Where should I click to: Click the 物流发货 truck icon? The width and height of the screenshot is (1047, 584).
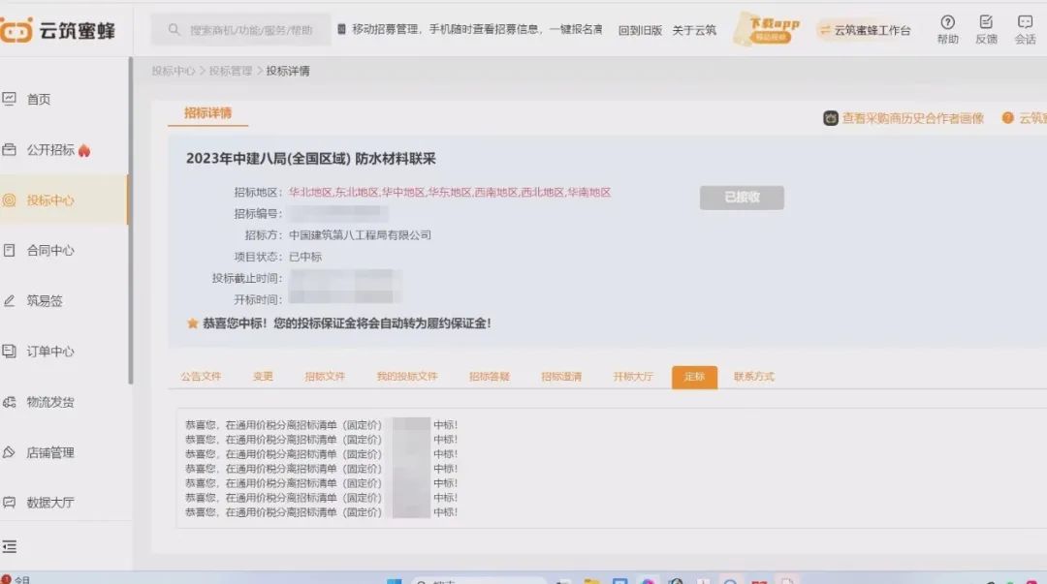[x=9, y=402]
